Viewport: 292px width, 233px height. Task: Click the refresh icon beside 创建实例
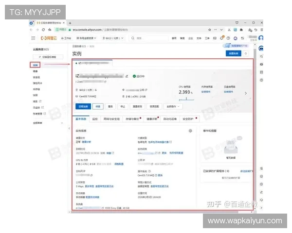tap(246, 53)
